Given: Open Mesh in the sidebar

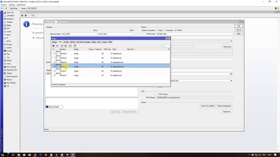Looking at the screenshot, I should pos(8,35).
